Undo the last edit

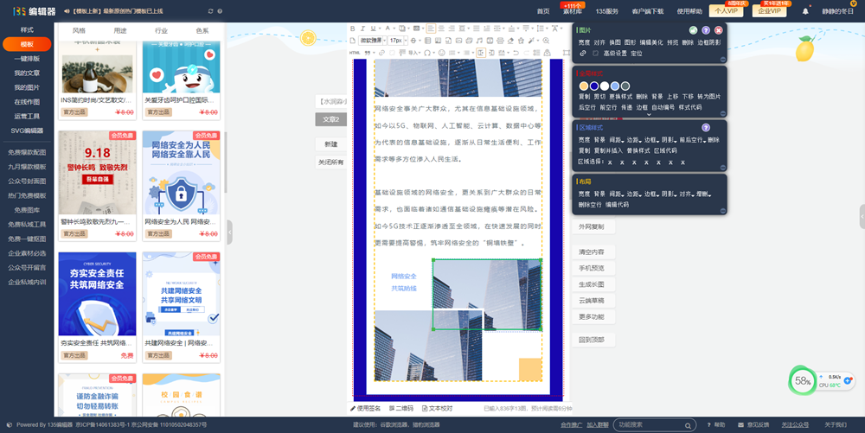tap(516, 53)
